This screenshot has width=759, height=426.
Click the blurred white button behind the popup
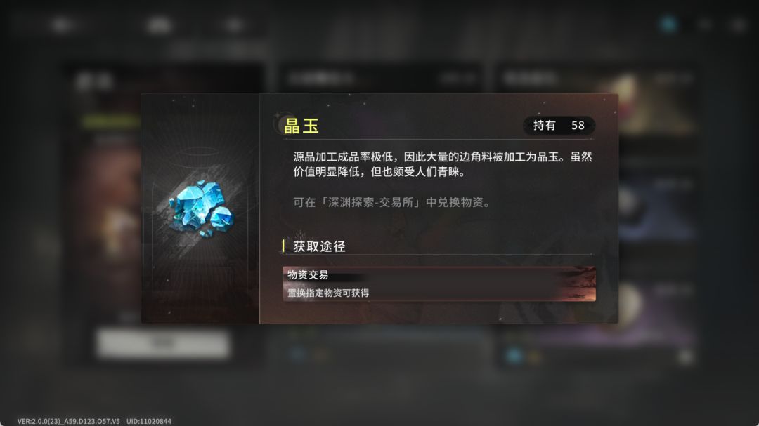[162, 342]
